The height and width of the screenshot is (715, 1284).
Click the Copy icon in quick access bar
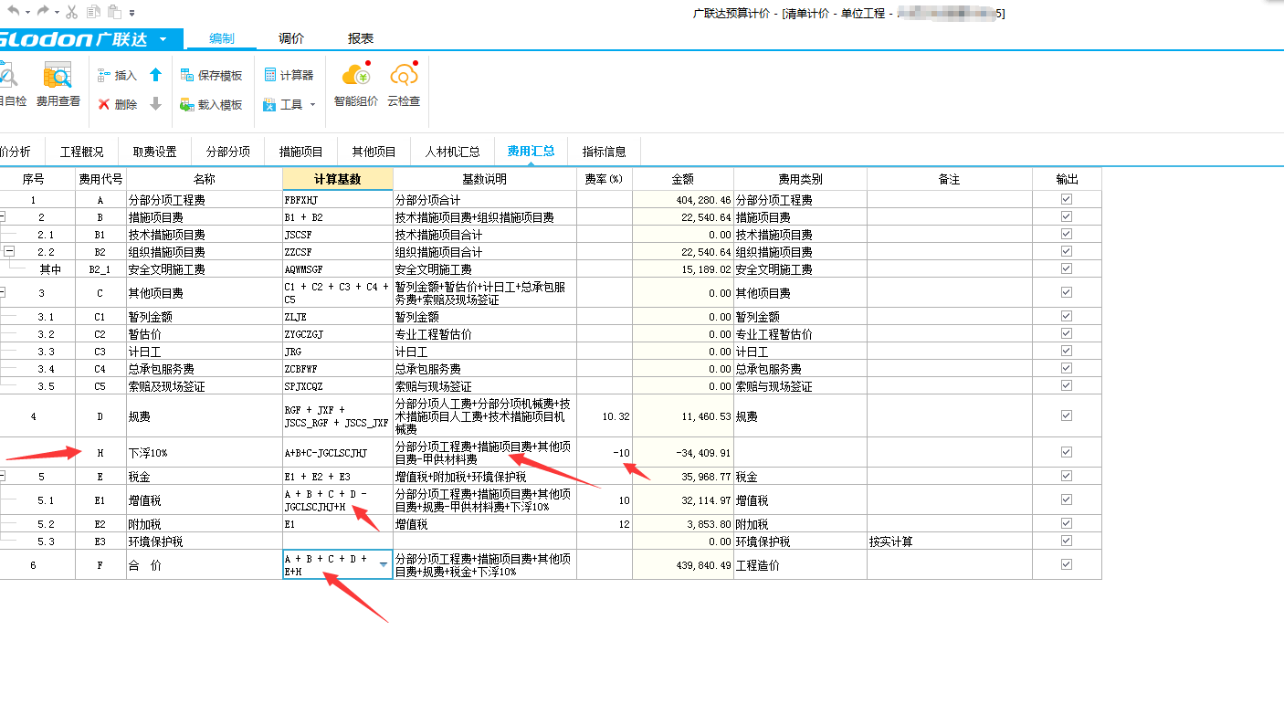coord(93,12)
